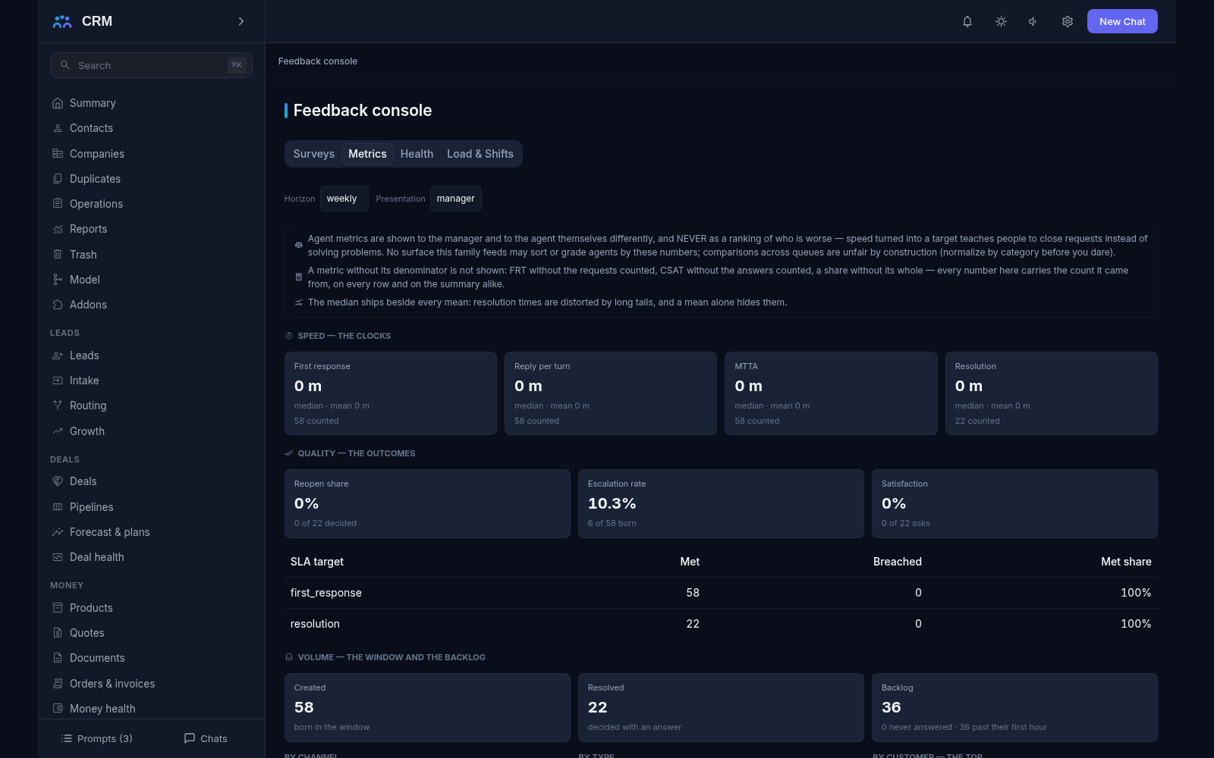Click the Reply per turn card
This screenshot has height=758, width=1214.
[x=611, y=393]
